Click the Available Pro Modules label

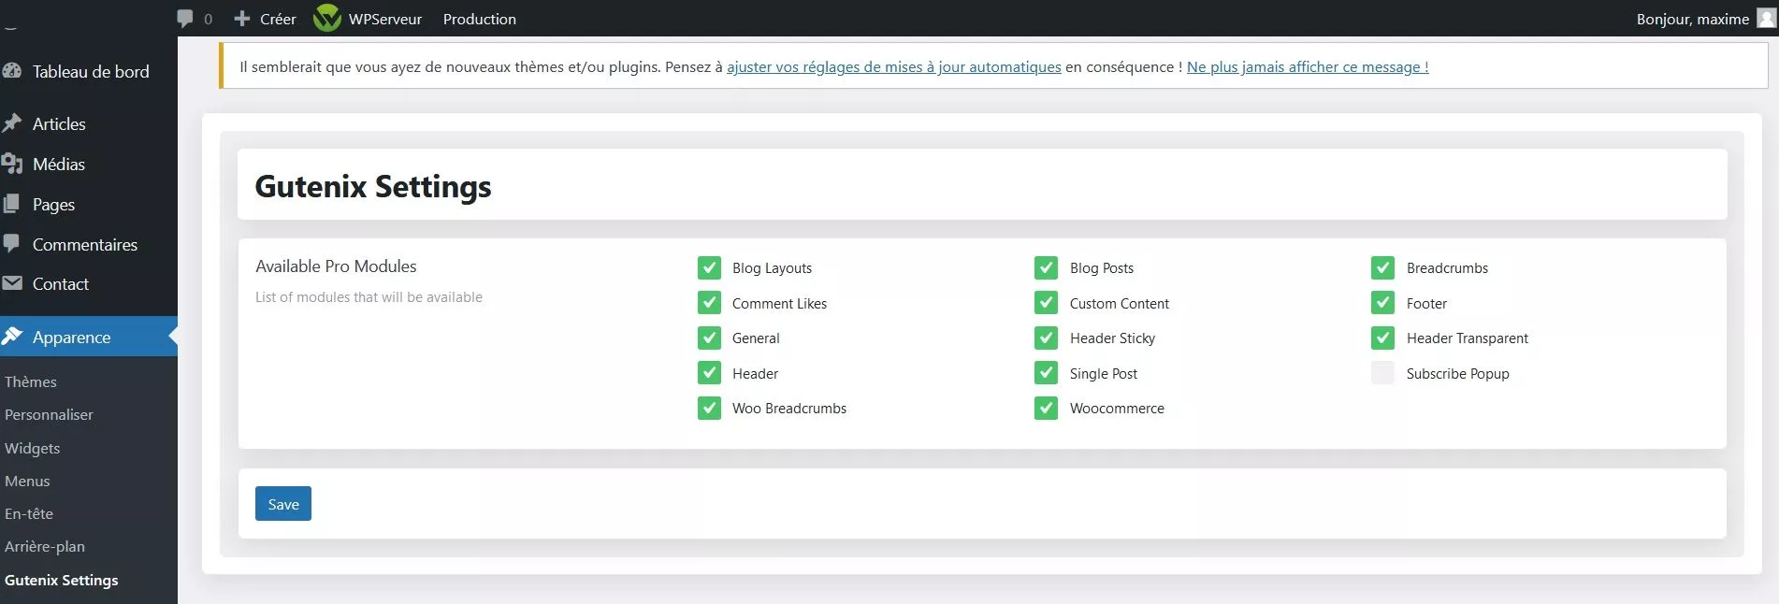336,266
